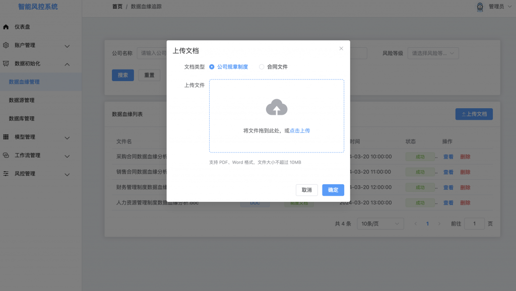Click the 工作流管理 sidebar icon

(x=6, y=156)
